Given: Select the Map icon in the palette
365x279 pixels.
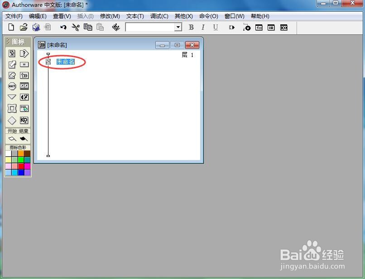Looking at the screenshot, I should (24, 76).
